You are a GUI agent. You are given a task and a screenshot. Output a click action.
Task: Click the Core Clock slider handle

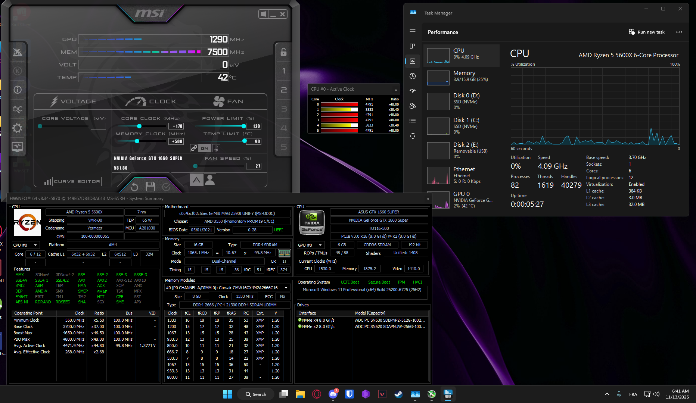(x=139, y=126)
